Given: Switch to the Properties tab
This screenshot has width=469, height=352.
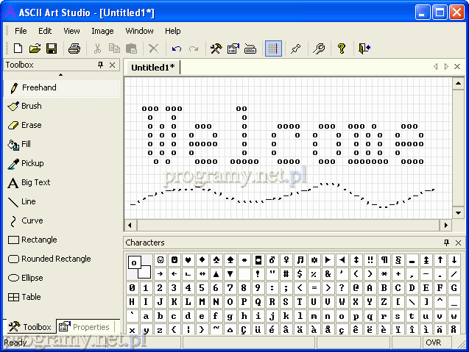Looking at the screenshot, I should [x=85, y=327].
